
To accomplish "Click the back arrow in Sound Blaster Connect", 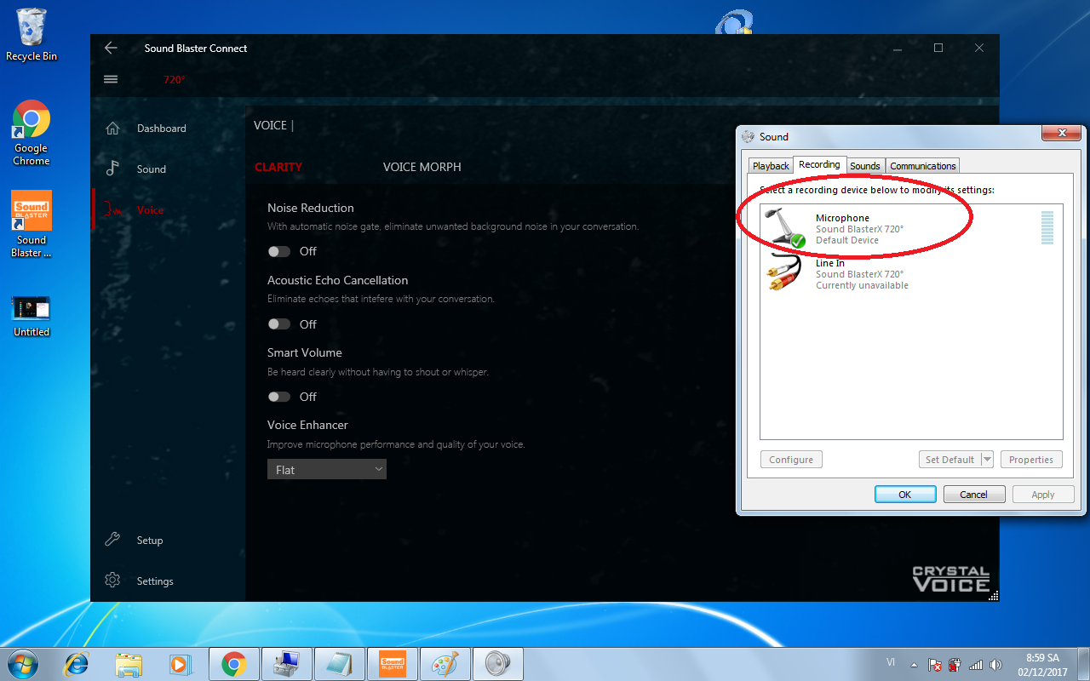I will click(x=111, y=49).
